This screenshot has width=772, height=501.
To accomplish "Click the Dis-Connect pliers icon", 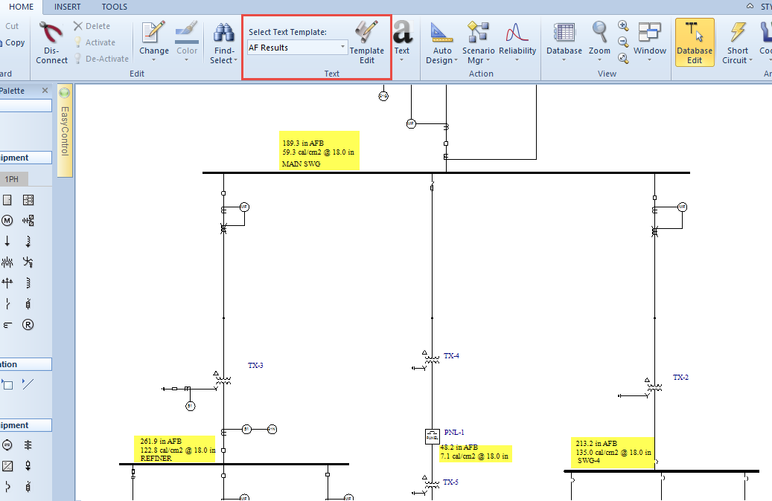I will click(x=51, y=35).
